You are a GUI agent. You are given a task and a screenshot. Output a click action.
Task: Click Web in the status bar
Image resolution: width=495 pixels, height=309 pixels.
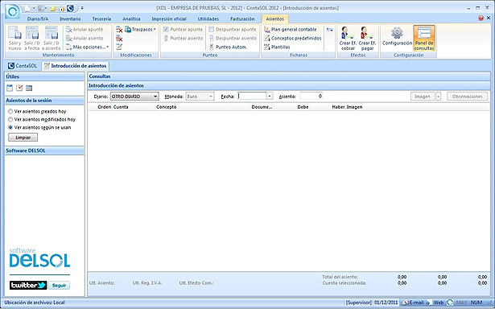435,303
